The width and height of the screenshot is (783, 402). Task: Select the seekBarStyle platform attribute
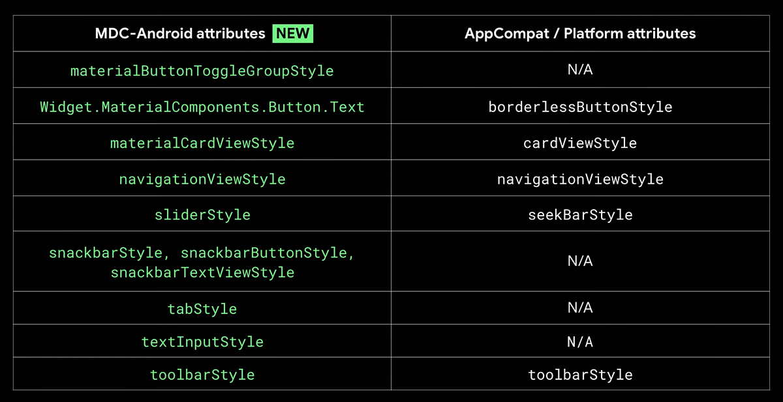580,214
